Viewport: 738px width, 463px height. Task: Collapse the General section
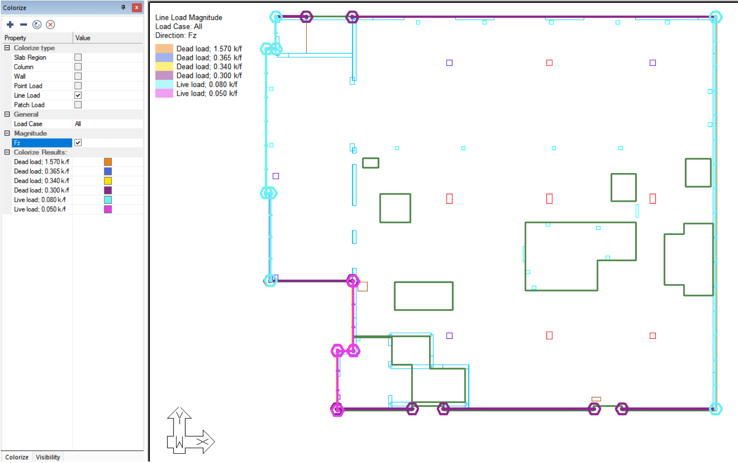click(7, 114)
